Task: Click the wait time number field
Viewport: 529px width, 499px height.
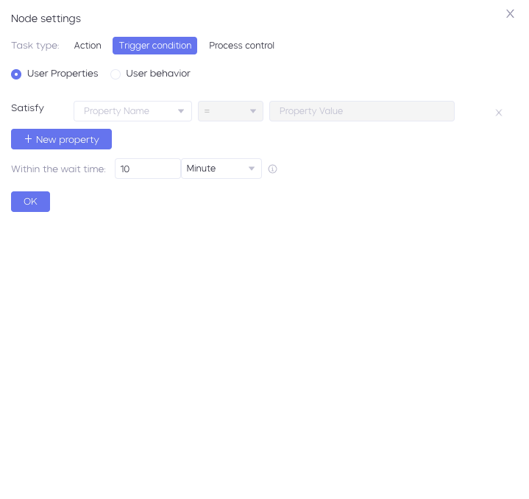Action: (148, 169)
